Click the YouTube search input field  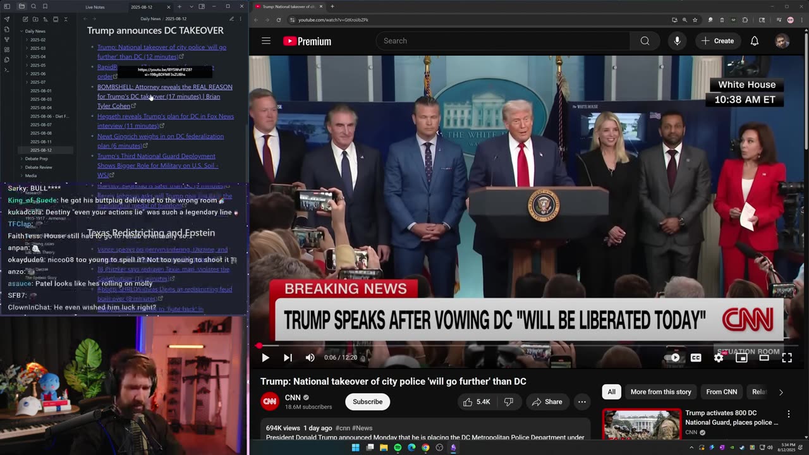[503, 41]
